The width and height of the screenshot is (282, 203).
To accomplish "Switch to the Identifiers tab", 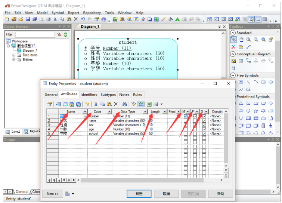I will [89, 95].
